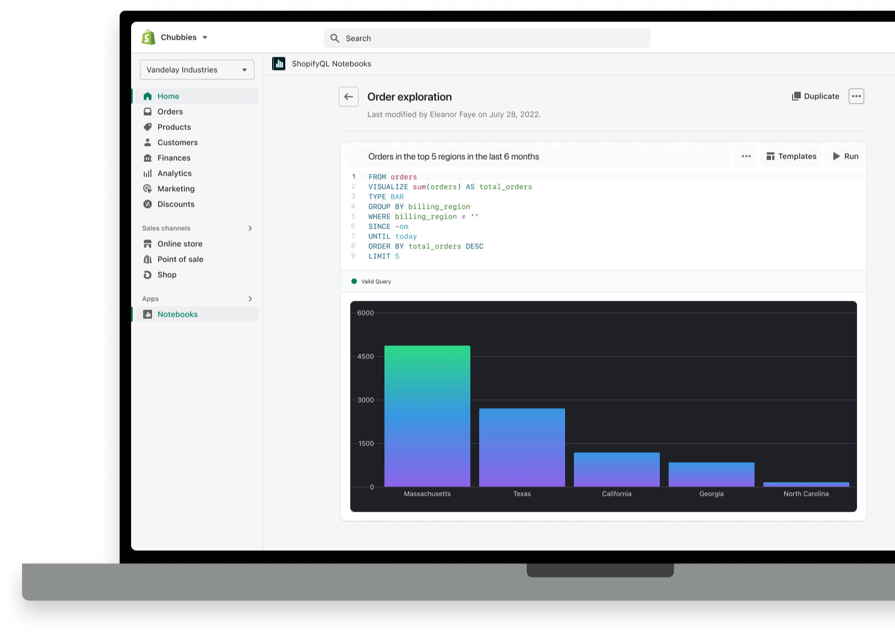Screen dimensions: 895x634
Task: Go to Home in the sidebar
Action: coord(169,96)
